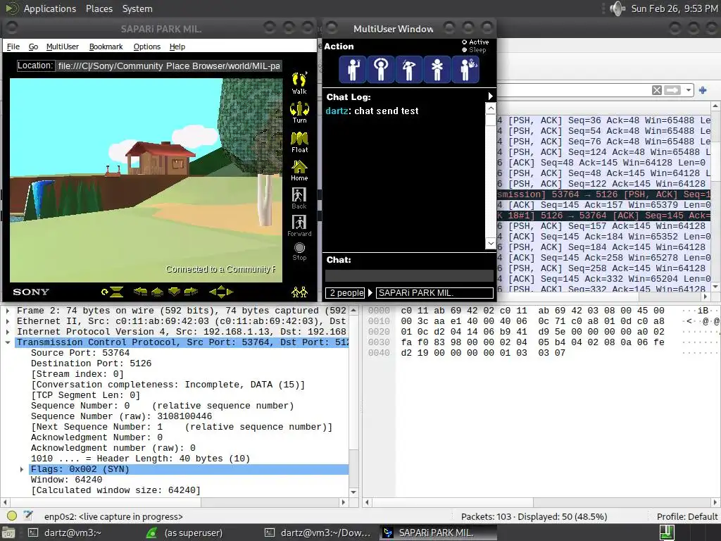Trigger the crossed-arms refuse avatar action

coord(437,70)
